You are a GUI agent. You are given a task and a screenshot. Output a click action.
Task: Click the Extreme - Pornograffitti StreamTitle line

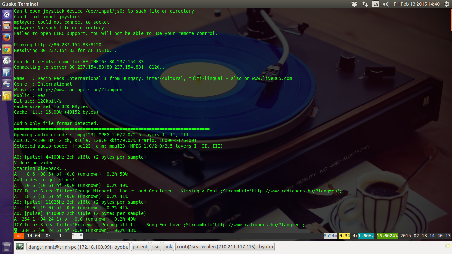159,225
